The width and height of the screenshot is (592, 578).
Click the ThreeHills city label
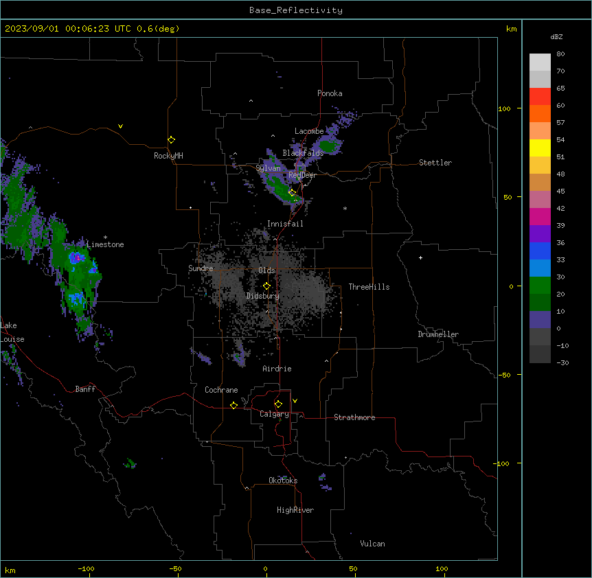pos(369,287)
